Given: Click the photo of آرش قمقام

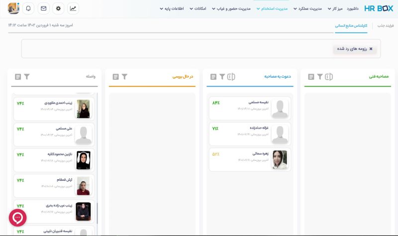Looking at the screenshot, I should (x=83, y=186).
